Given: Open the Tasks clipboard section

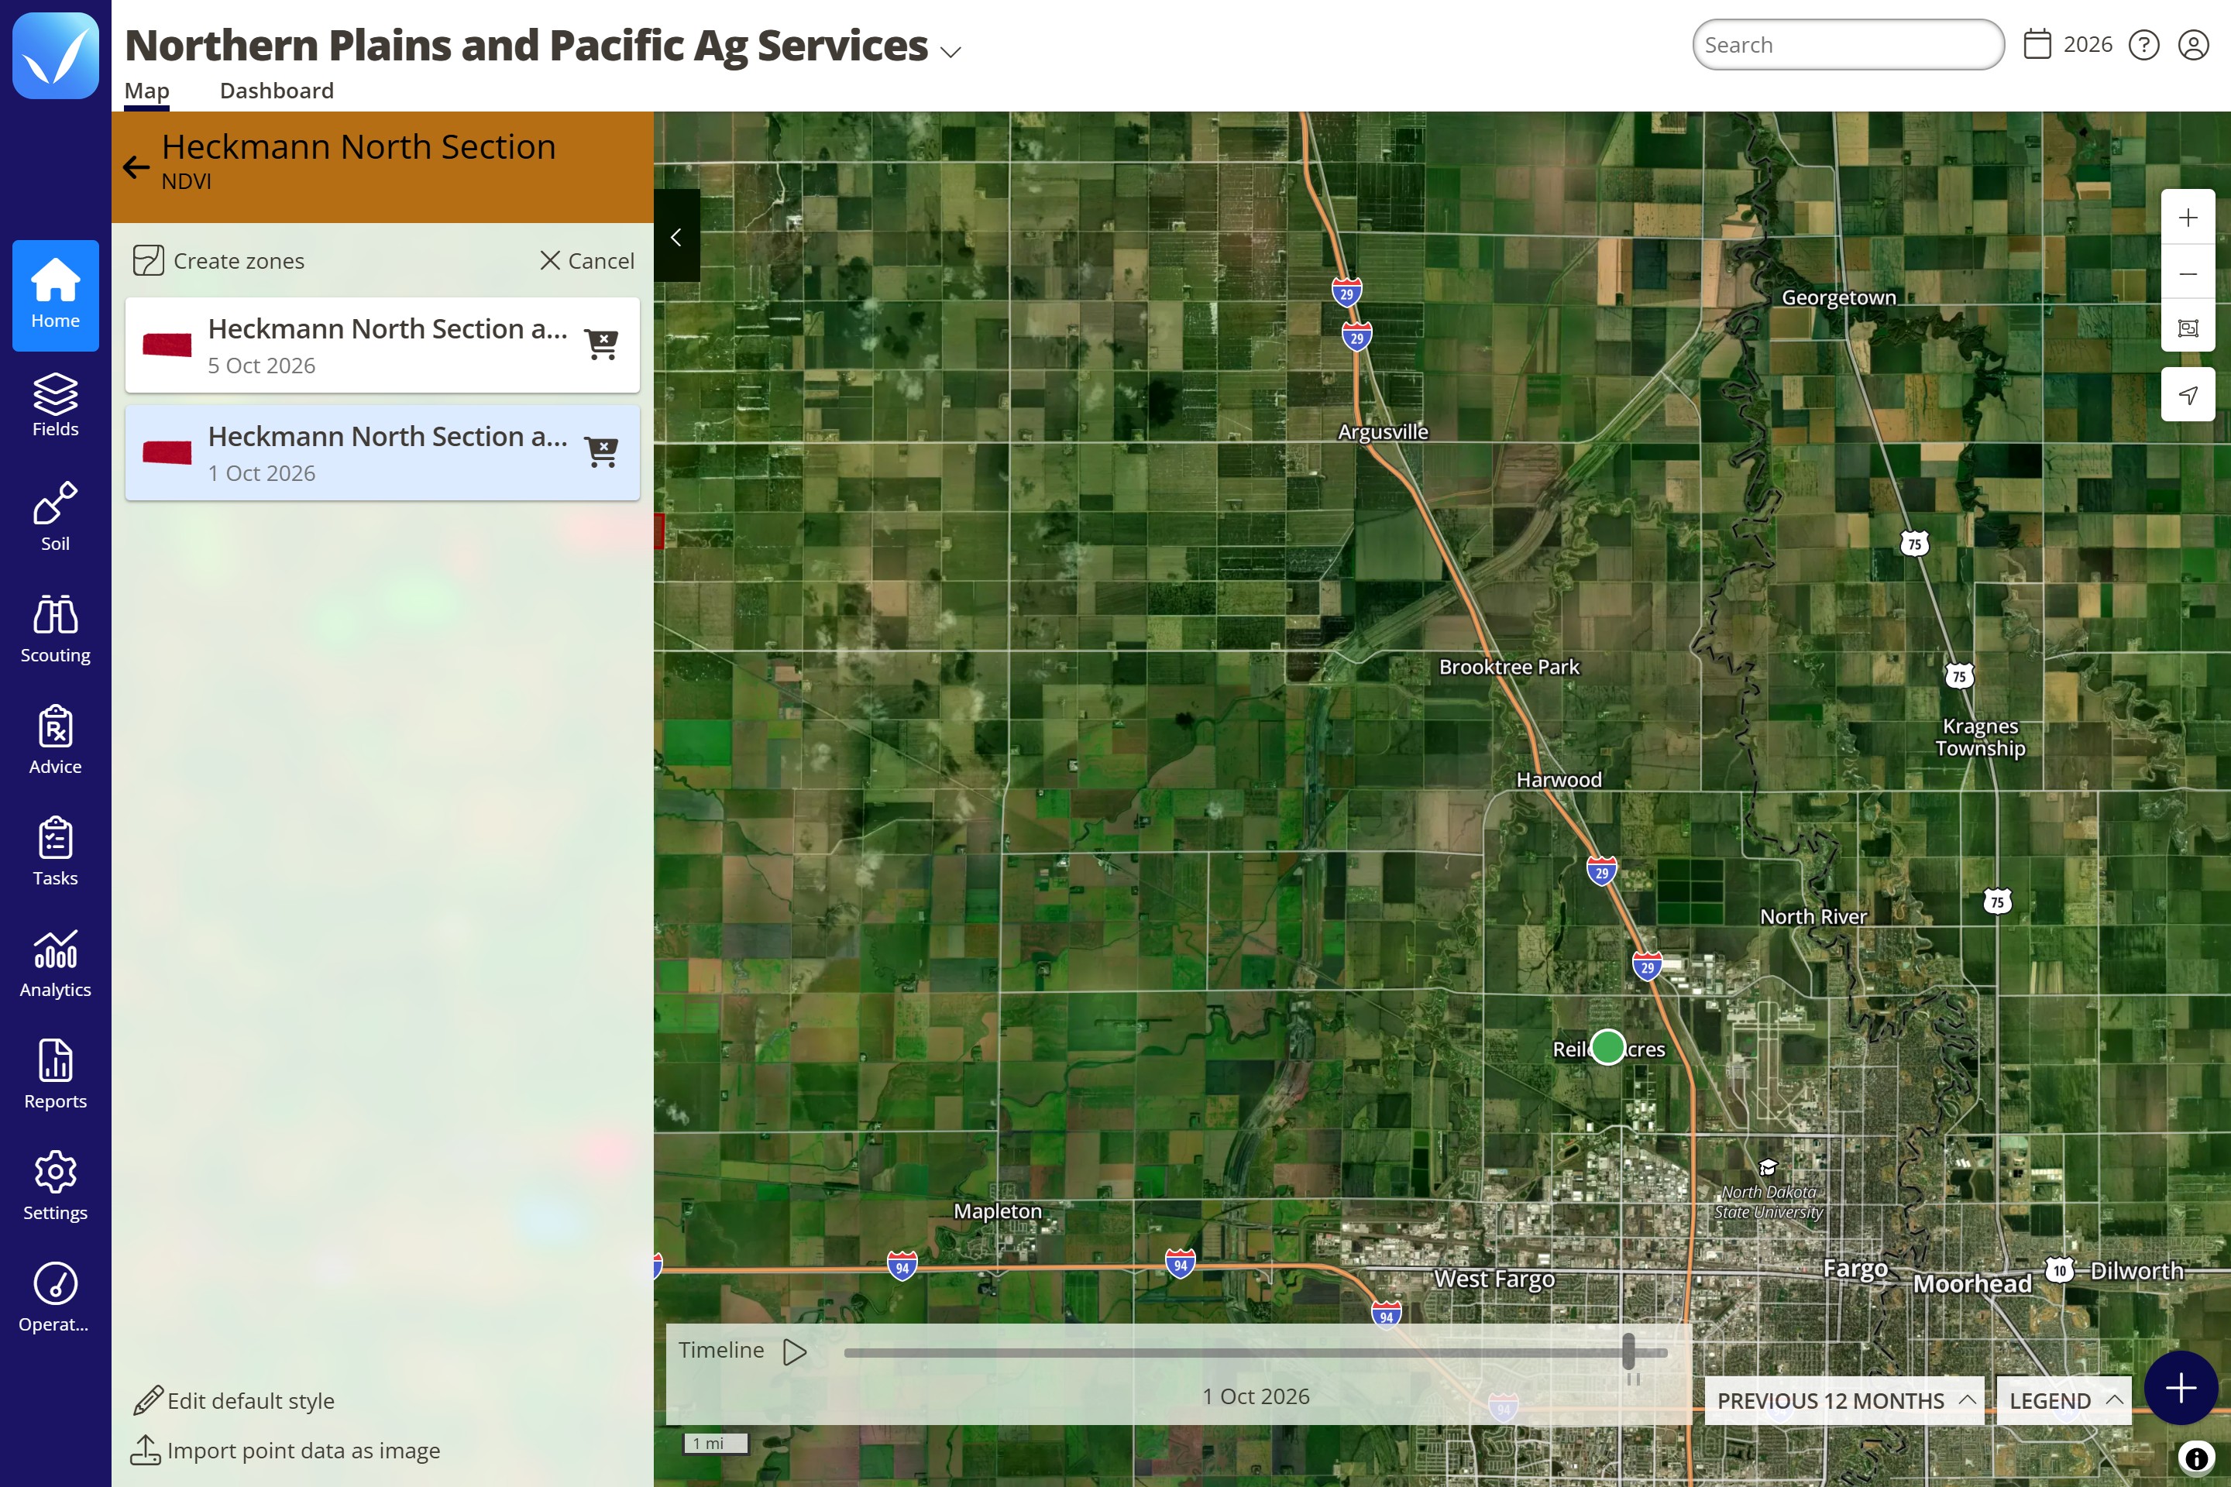Looking at the screenshot, I should tap(55, 852).
